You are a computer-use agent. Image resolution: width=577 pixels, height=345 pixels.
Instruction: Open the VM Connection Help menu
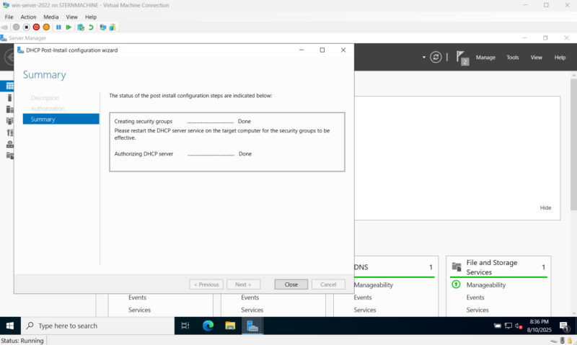(x=91, y=17)
